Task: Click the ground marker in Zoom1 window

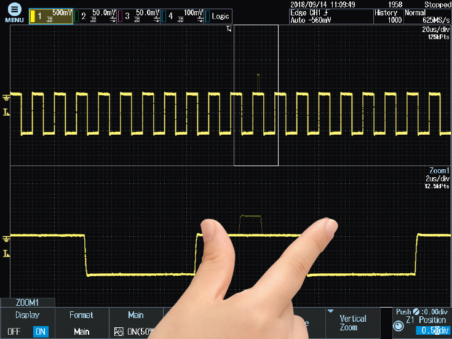Action: coord(6,239)
